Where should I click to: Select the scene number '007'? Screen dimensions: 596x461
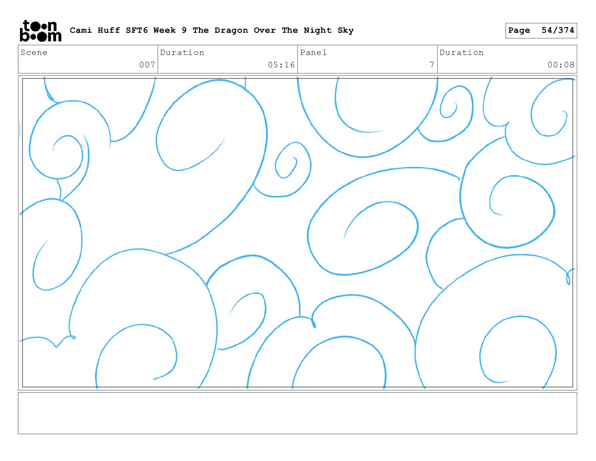tap(147, 65)
